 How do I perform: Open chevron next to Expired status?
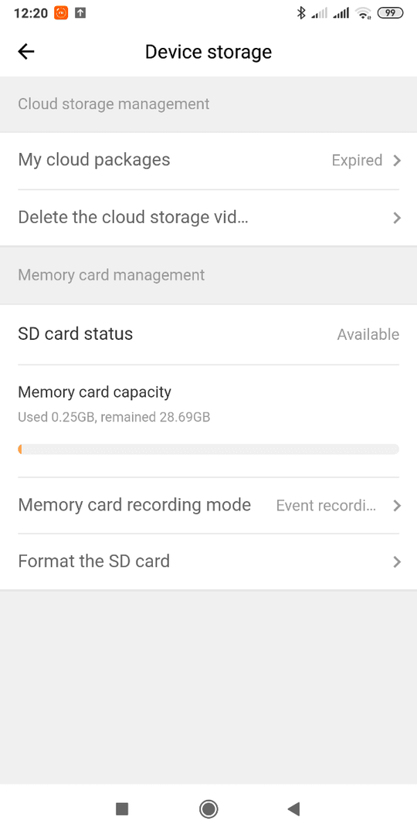(x=397, y=161)
